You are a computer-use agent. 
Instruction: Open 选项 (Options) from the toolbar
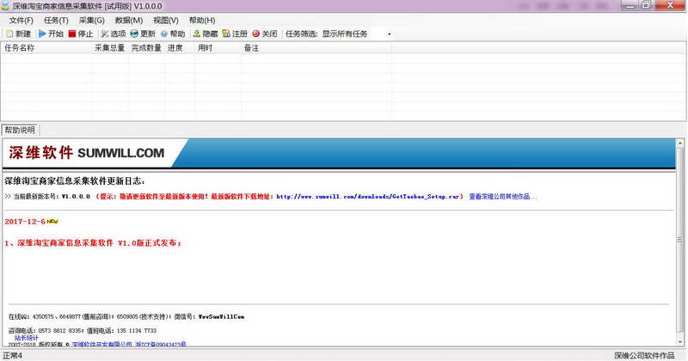click(x=114, y=34)
